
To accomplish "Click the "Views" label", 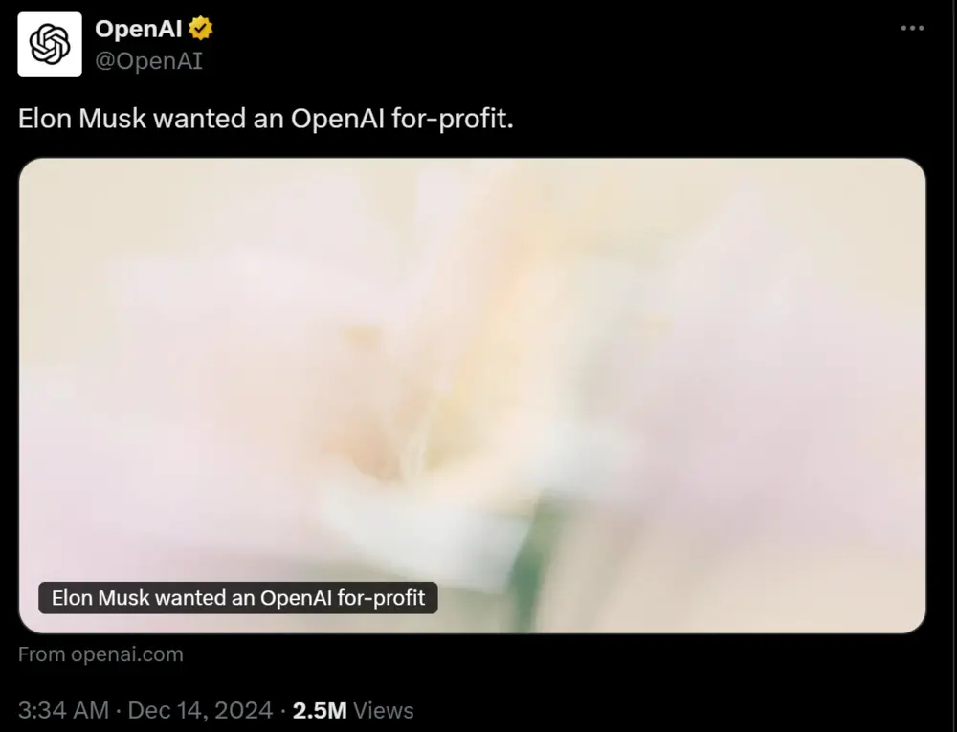I will coord(384,710).
